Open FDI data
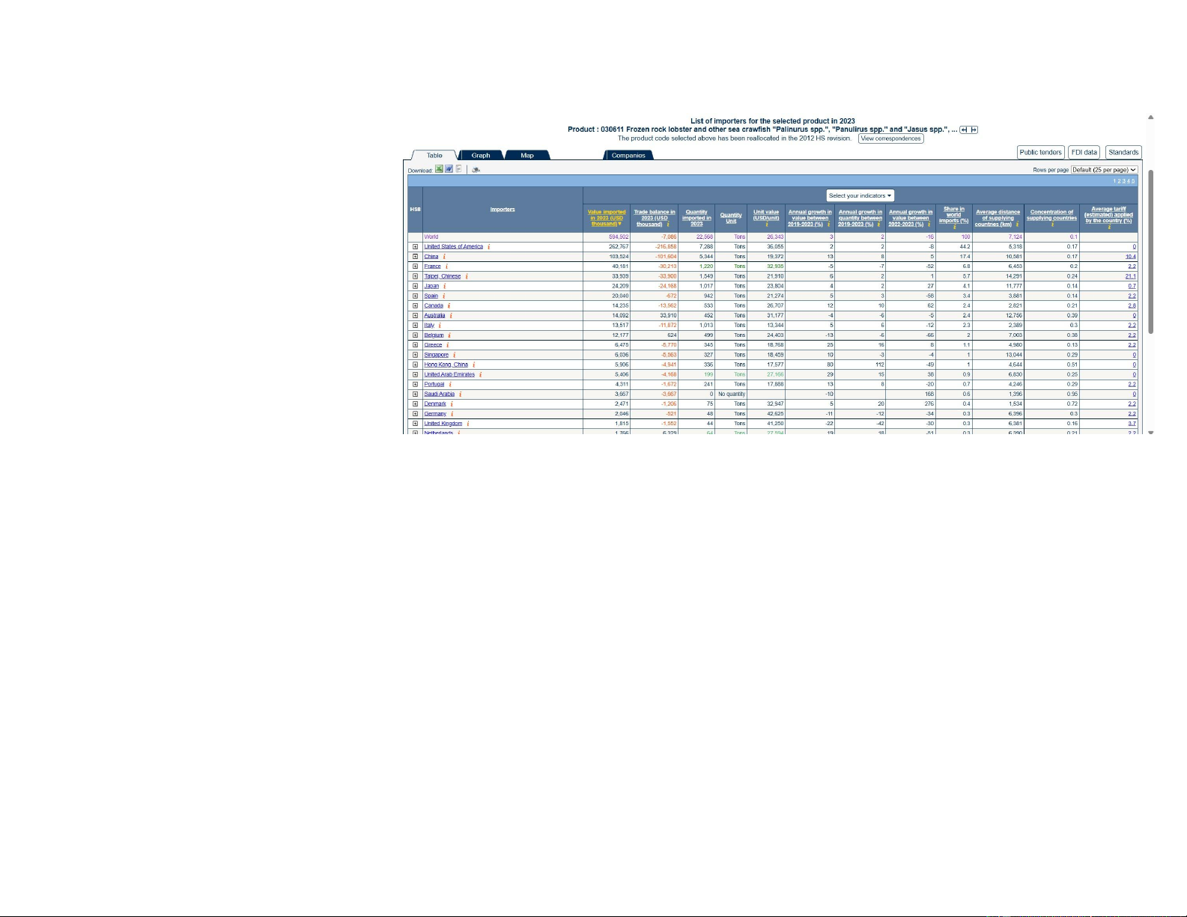 tap(1084, 152)
